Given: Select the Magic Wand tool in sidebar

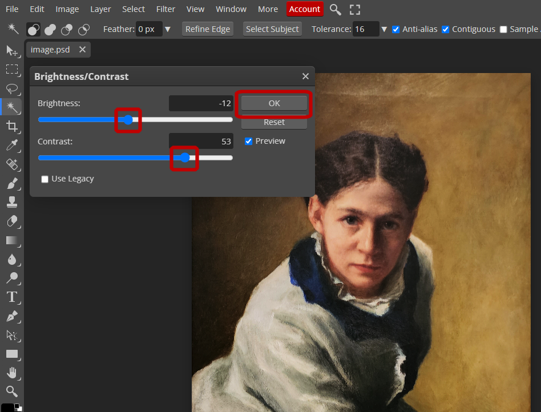Looking at the screenshot, I should coord(12,107).
